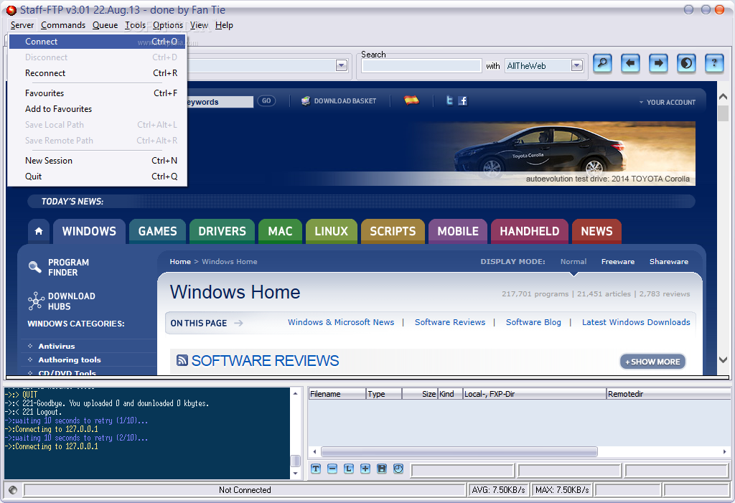735x503 pixels.
Task: Click the Program Finder magnifier icon
Action: pos(34,267)
